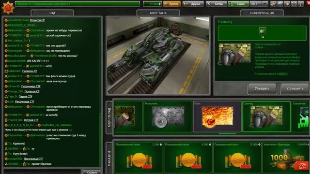This screenshot has height=174, width=310.
Task: Select the Комплект Припасы kit for 104 999
Action: coord(286,158)
